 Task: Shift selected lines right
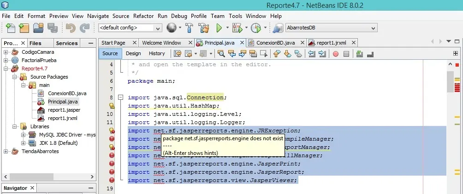[322, 54]
